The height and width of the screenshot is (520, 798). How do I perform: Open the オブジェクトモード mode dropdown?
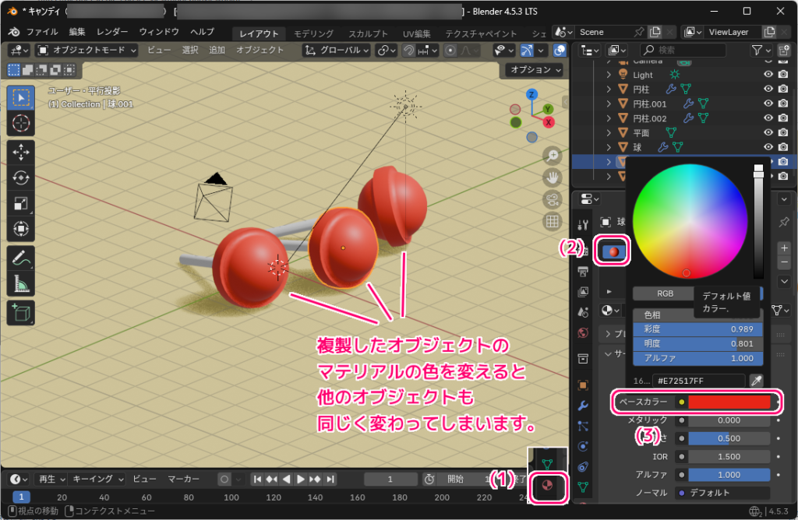[87, 50]
